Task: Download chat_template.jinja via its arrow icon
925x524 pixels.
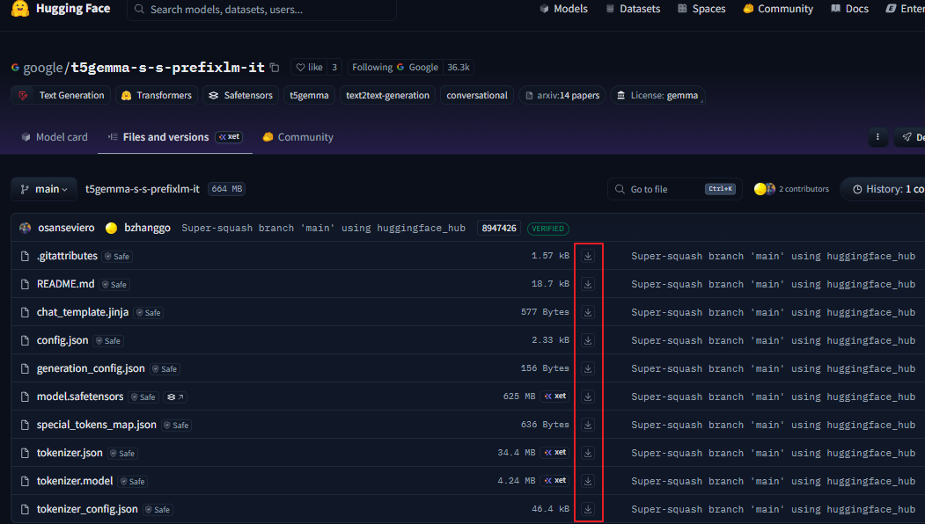Action: click(588, 312)
